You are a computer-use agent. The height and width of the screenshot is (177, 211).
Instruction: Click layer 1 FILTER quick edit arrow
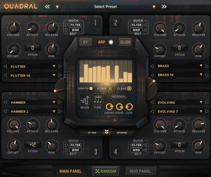point(67,25)
